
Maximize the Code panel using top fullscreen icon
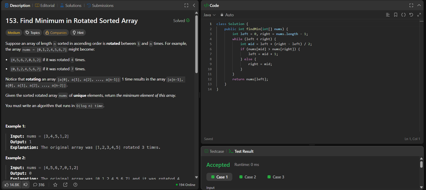pyautogui.click(x=411, y=5)
